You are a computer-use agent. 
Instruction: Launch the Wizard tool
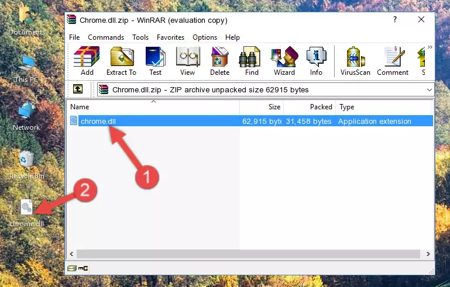284,61
